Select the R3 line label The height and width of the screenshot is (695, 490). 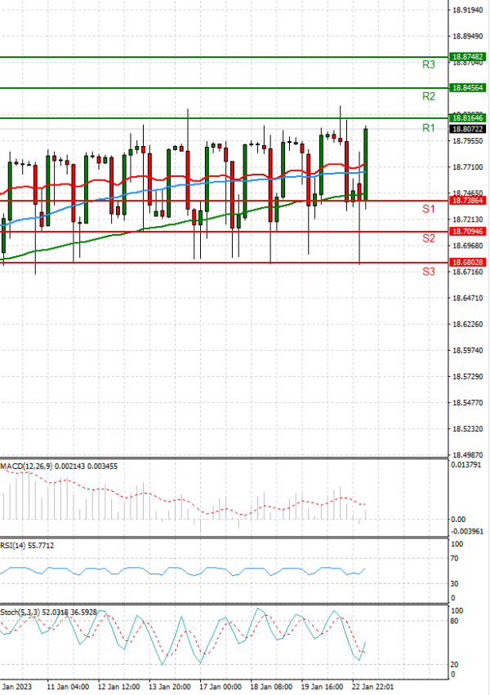pos(428,64)
